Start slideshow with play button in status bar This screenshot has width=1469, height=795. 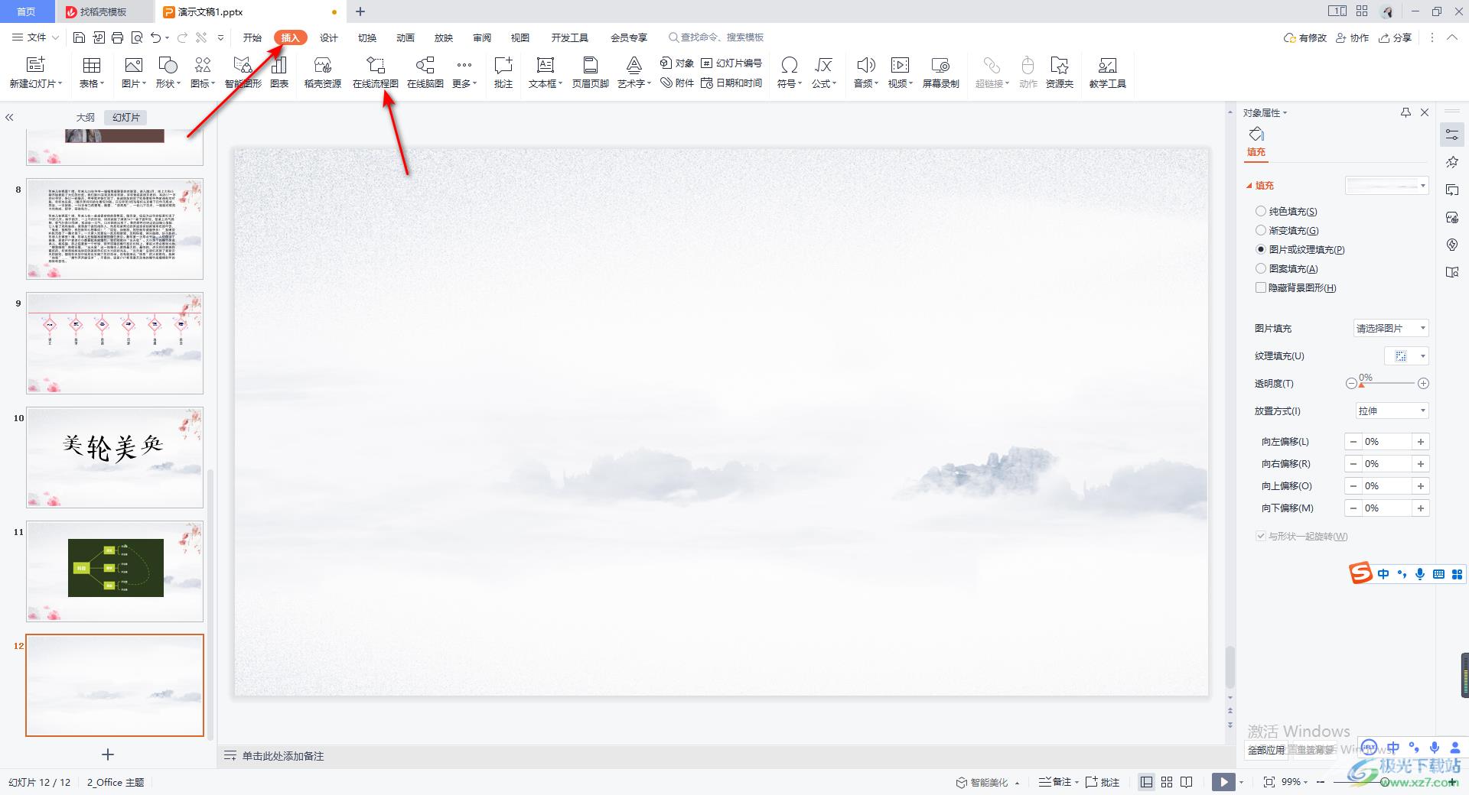click(x=1223, y=782)
